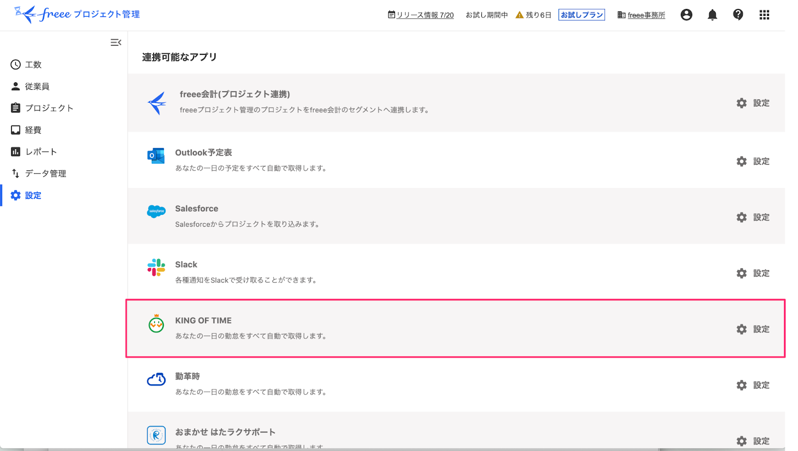Screen dimensions: 798x451
Task: Click the freee会計 swallow icon
Action: coord(157,103)
